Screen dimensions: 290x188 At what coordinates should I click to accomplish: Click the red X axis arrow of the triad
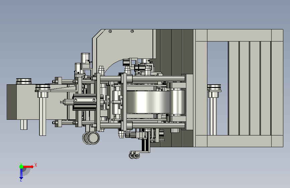pos(28,167)
